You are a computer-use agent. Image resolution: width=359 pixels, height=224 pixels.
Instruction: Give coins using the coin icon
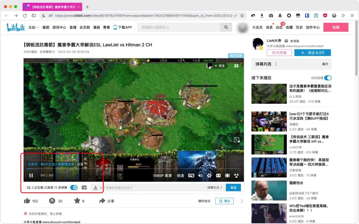[x=52, y=201]
